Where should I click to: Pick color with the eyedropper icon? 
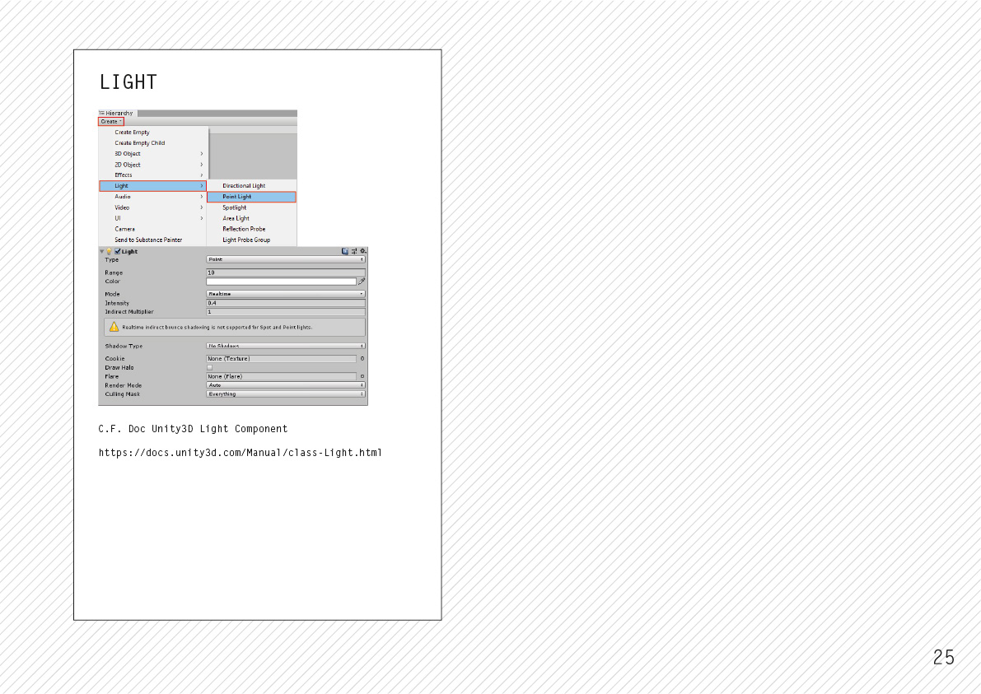(362, 282)
